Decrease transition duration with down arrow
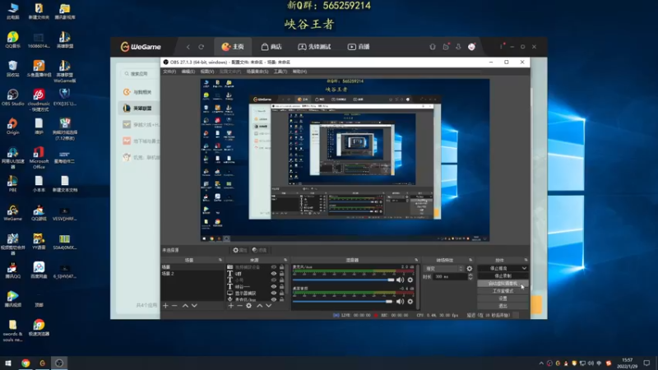 coord(470,279)
